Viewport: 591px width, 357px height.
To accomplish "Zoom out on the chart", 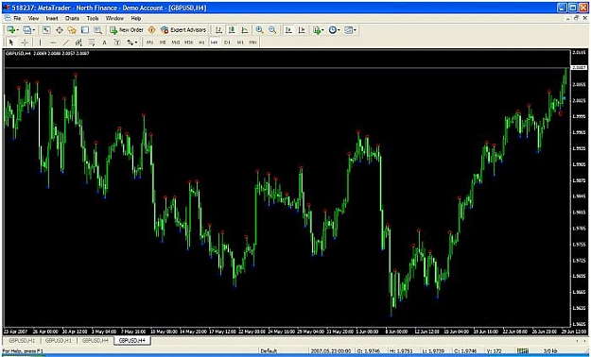I will (272, 30).
